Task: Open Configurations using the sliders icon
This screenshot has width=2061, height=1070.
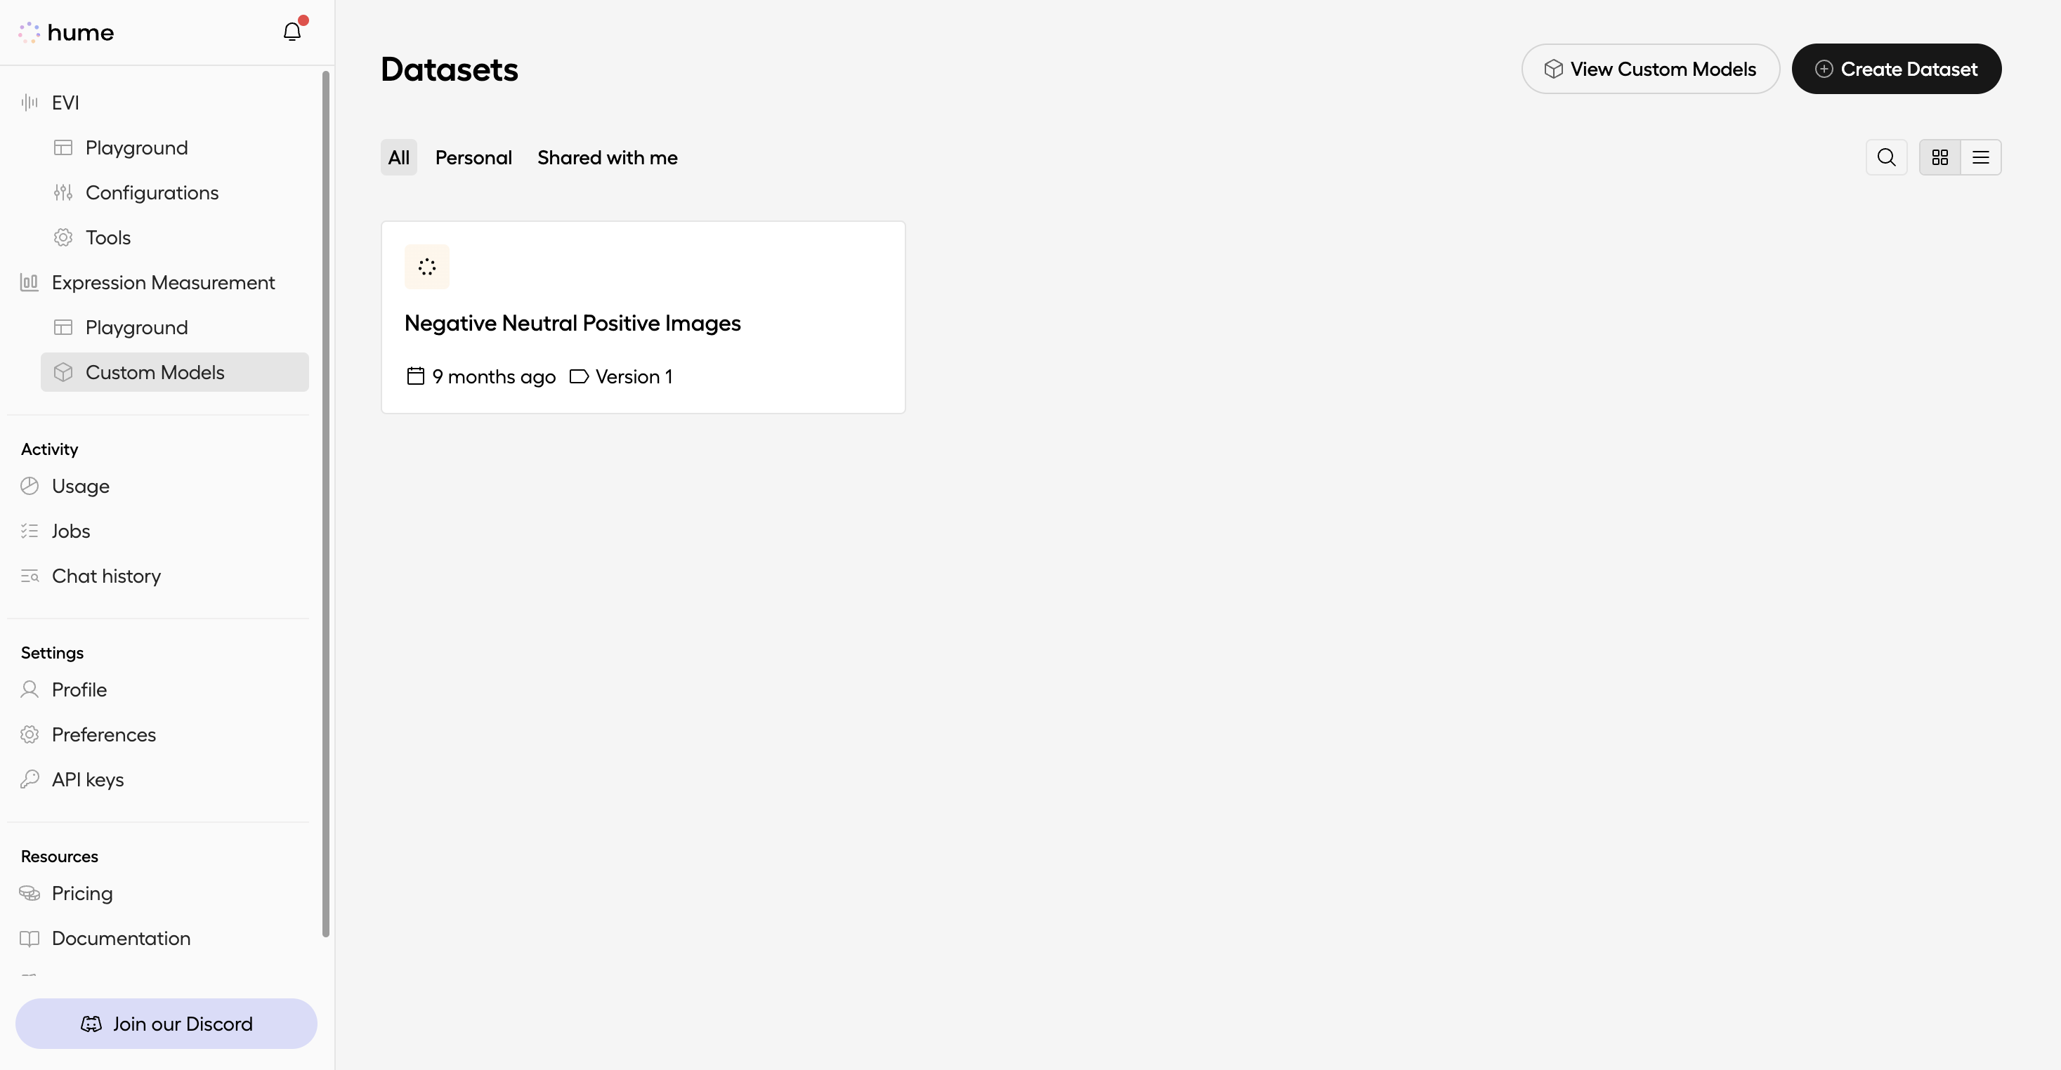Action: [64, 192]
